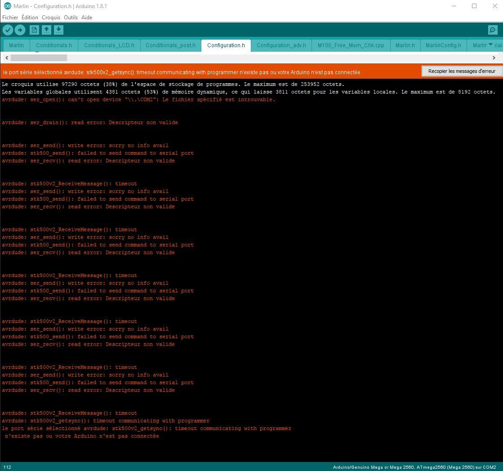Image resolution: width=503 pixels, height=471 pixels.
Task: Switch to the Marlin.h tab
Action: pyautogui.click(x=405, y=45)
